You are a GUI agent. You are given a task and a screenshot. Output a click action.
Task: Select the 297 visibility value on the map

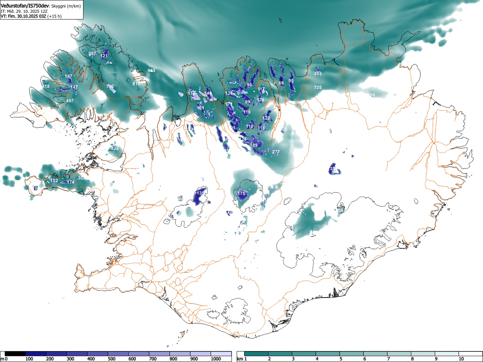[92, 54]
